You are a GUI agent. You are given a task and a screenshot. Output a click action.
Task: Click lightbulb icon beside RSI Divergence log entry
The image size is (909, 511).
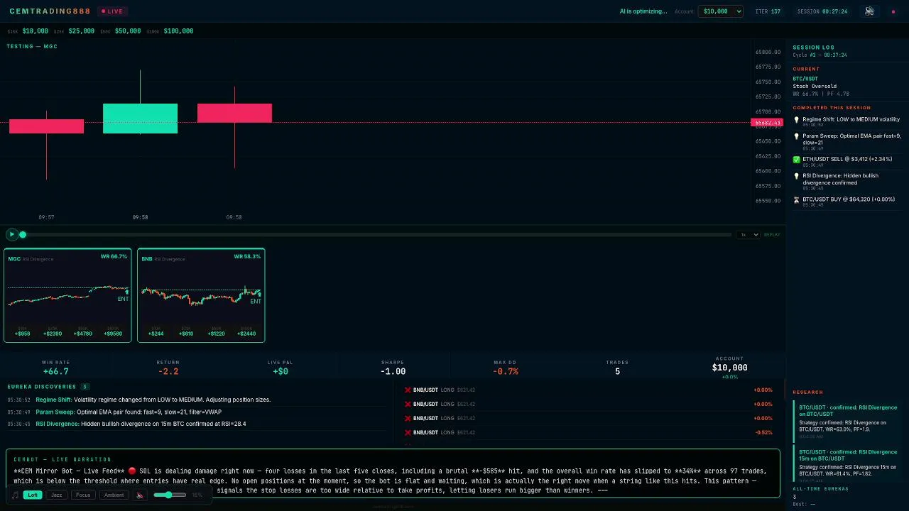796,176
